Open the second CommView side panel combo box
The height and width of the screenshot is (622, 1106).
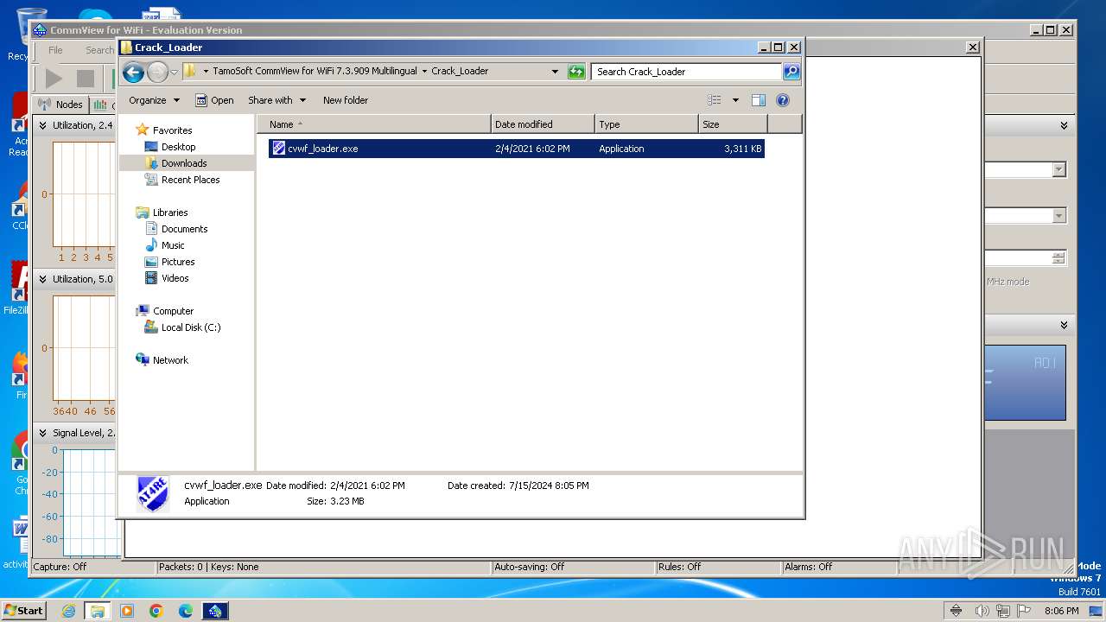pyautogui.click(x=1059, y=216)
